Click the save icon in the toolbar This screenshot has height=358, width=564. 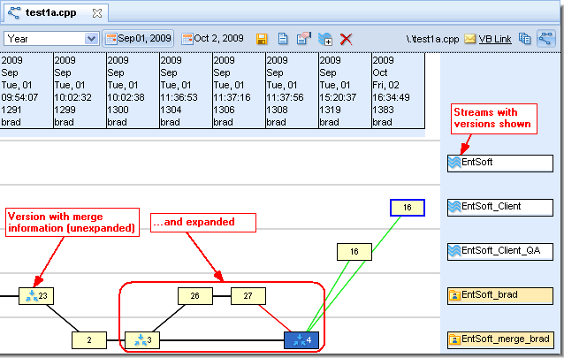262,39
